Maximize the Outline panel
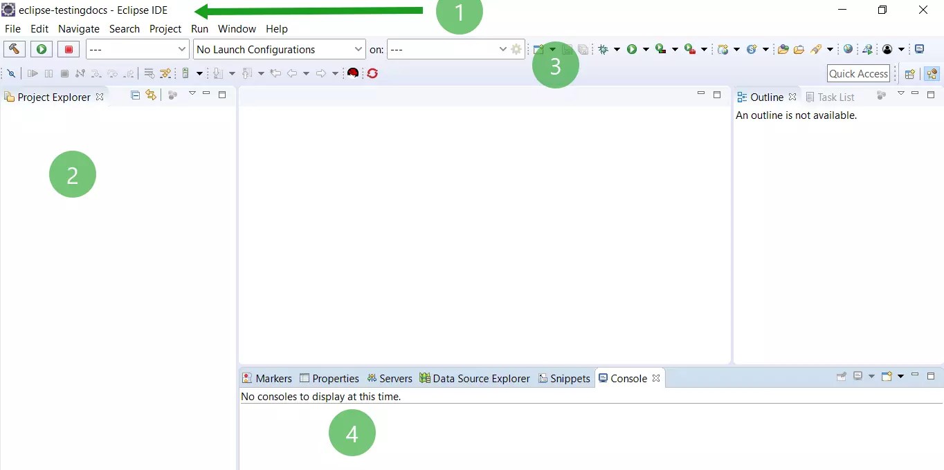The image size is (944, 470). point(931,95)
